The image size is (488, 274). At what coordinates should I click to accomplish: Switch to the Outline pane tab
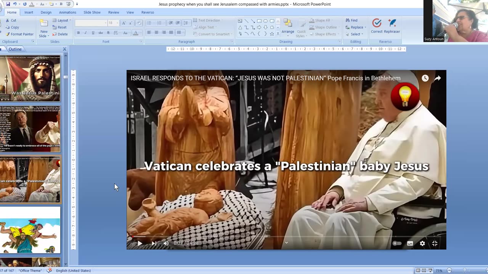click(x=15, y=49)
